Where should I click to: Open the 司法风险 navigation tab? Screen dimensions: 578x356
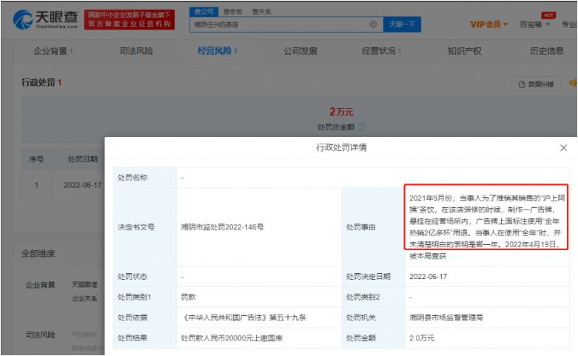(x=136, y=51)
